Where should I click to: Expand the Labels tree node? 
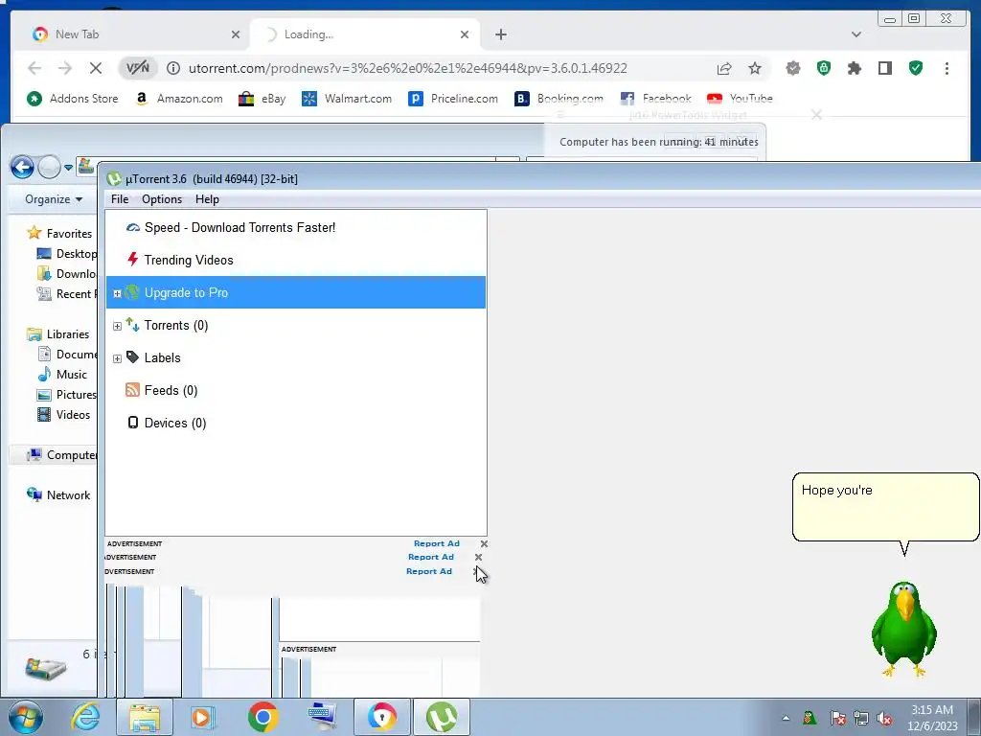[117, 358]
